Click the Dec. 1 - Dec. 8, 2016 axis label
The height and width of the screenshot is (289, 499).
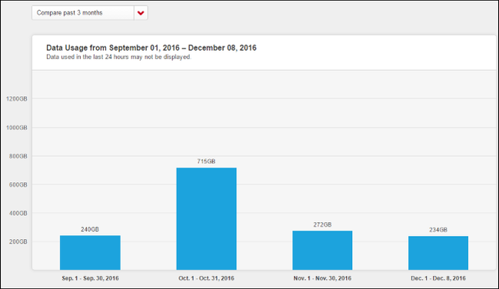pos(438,278)
